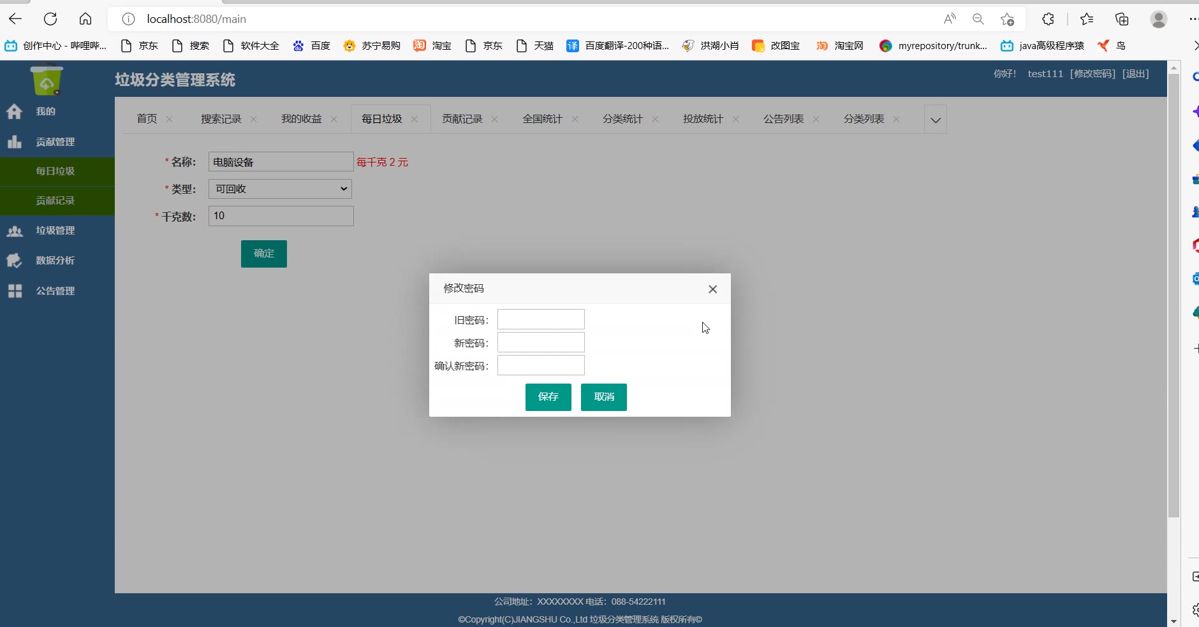Screen dimensions: 1199x627
Task: Go to the browser home icon
Action: point(85,19)
